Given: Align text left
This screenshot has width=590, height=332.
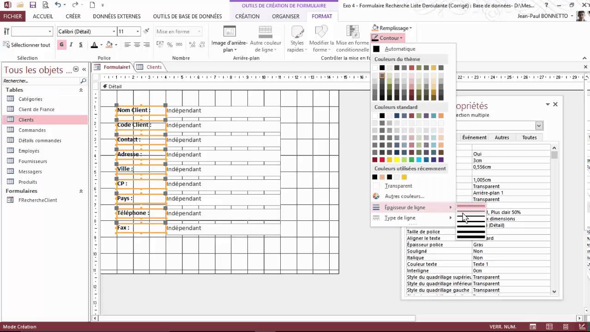Looking at the screenshot, I should tap(126, 45).
